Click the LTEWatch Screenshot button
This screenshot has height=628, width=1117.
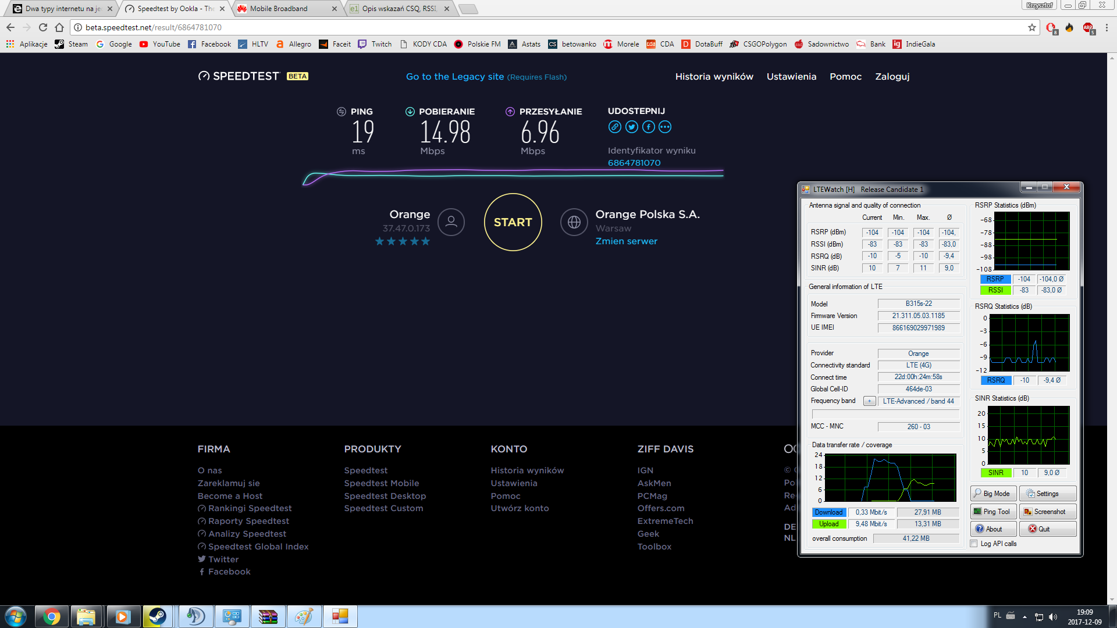1047,512
